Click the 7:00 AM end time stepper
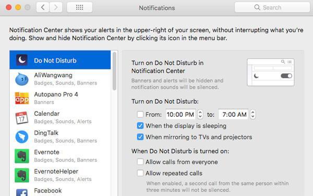Viewport: 313px width, 196px height. (252, 115)
